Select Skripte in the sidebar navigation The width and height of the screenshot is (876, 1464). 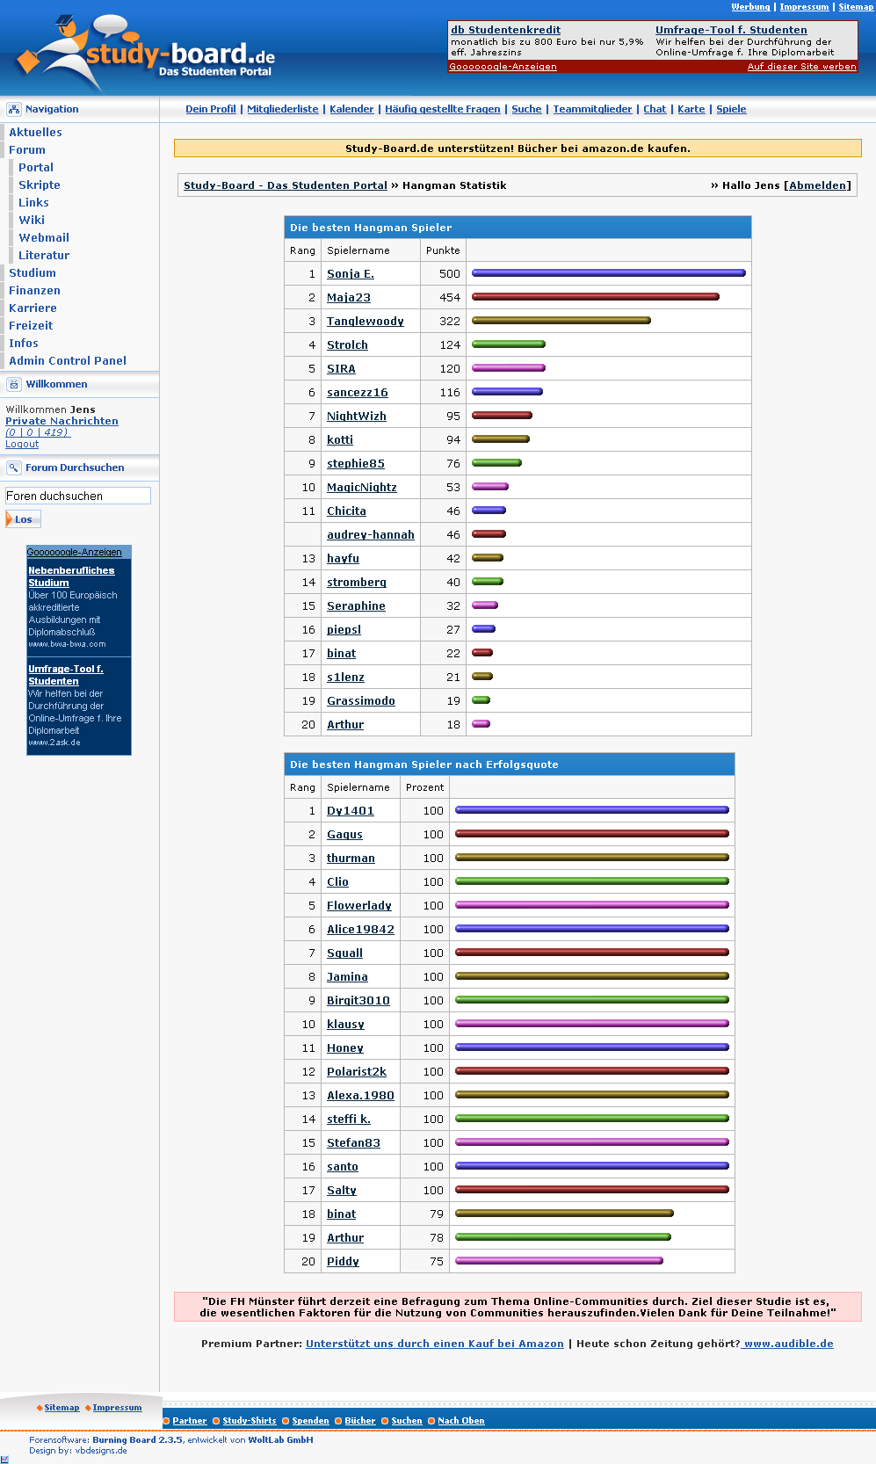tap(40, 185)
